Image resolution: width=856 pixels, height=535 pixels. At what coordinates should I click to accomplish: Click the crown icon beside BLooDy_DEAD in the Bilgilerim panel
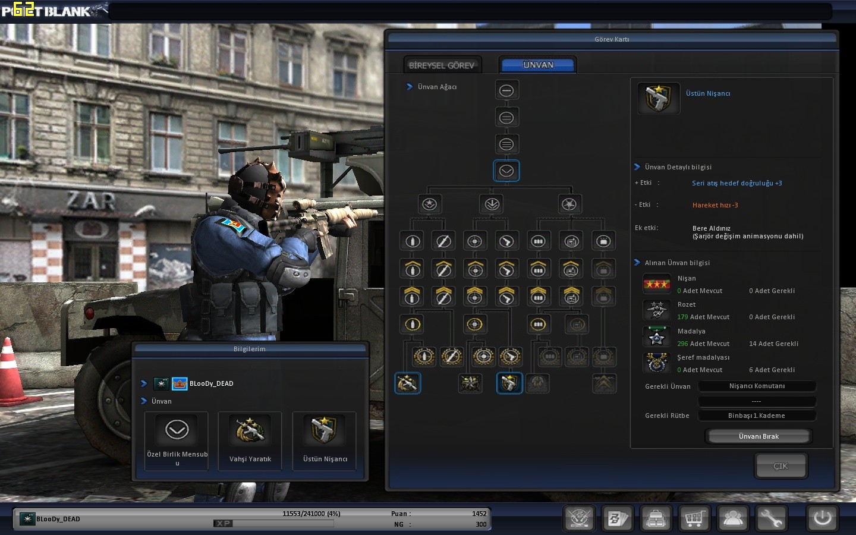click(180, 383)
